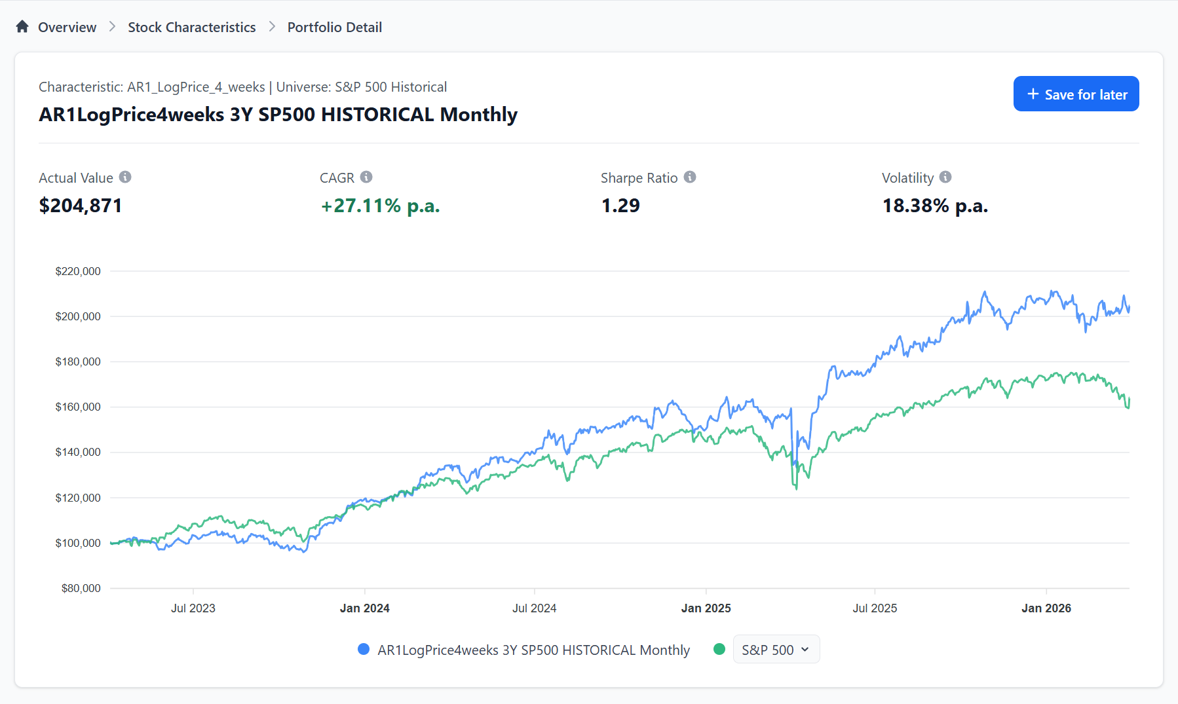Click the plus icon on Save button
The height and width of the screenshot is (704, 1178).
tap(1033, 94)
